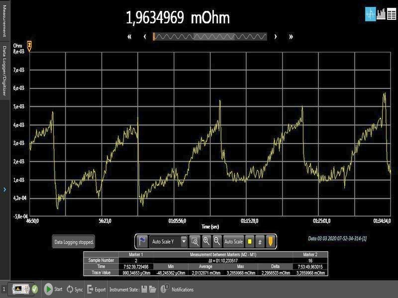Expand the left side panel arrow
This screenshot has width=398, height=298.
(x=4, y=190)
